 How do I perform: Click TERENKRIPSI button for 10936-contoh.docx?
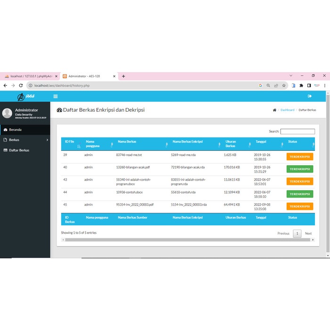pos(300,194)
